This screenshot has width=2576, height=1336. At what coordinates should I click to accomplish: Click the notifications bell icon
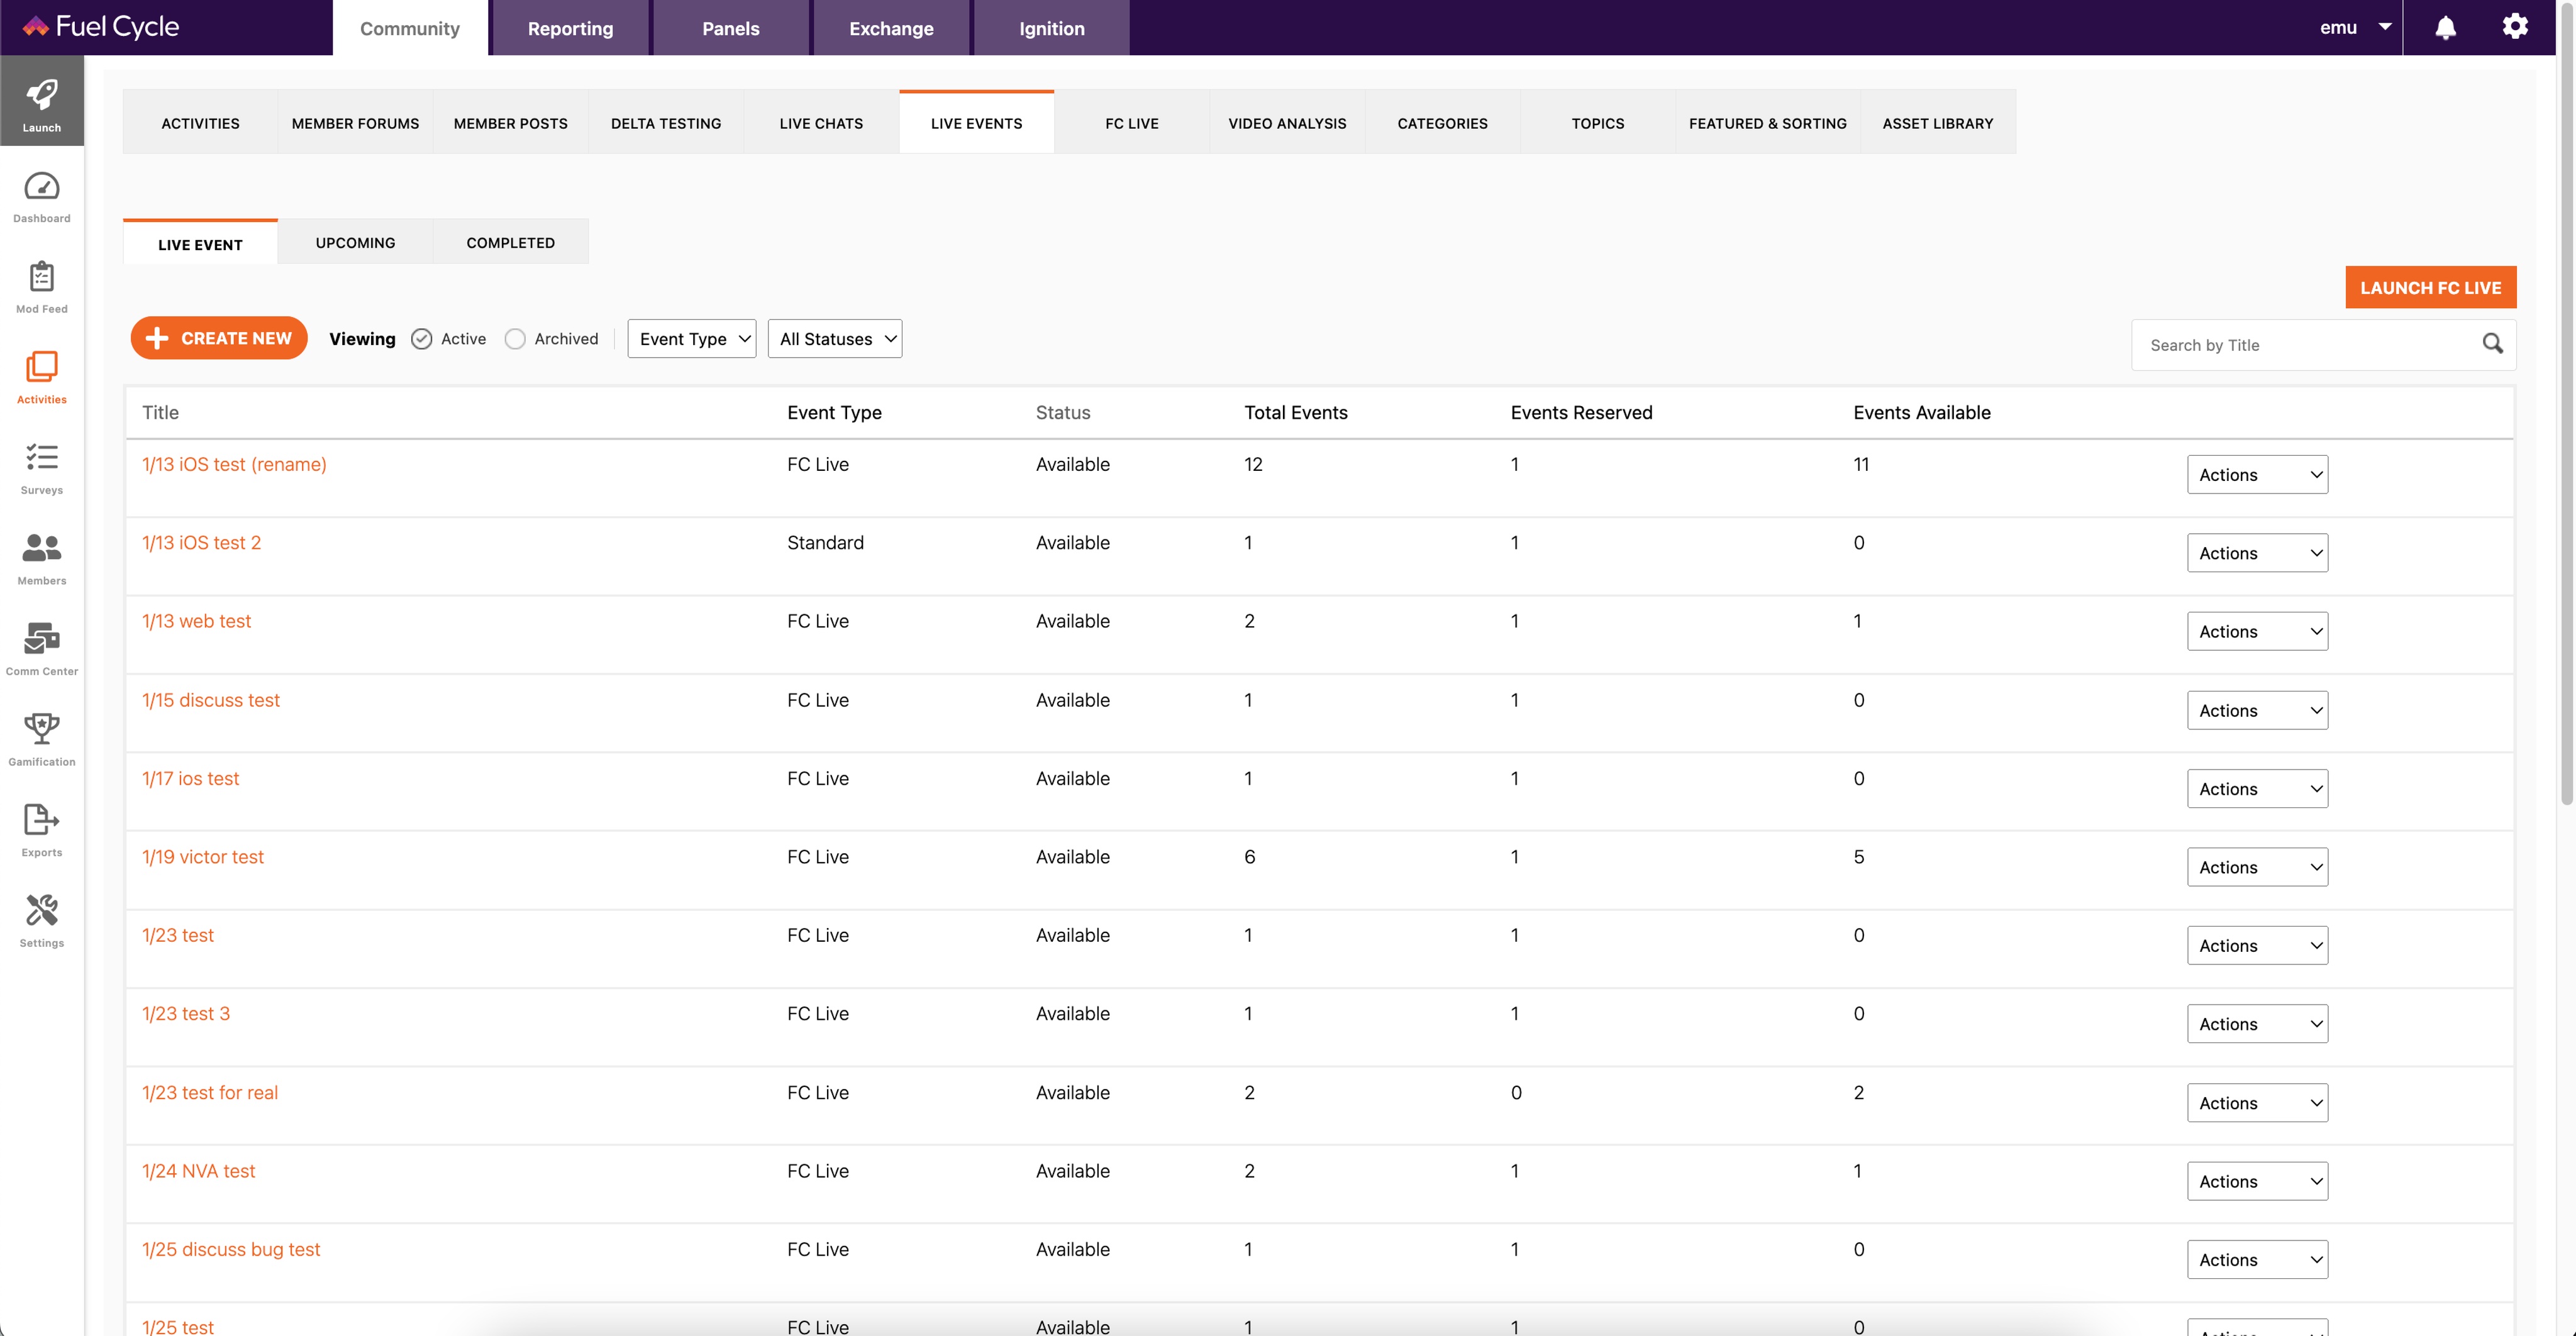(2445, 27)
